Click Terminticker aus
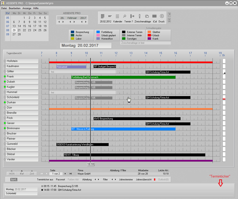Image resolution: width=238 pixels, height=199 pixels. pyautogui.click(x=45, y=180)
